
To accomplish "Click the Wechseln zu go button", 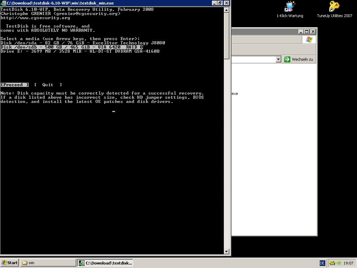I will (x=299, y=59).
